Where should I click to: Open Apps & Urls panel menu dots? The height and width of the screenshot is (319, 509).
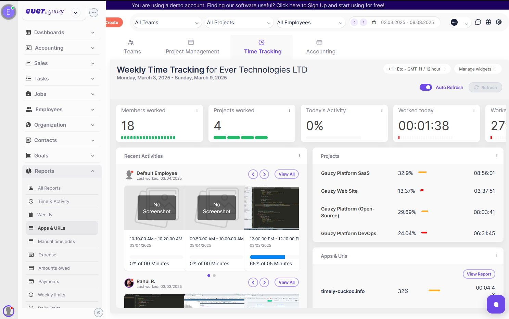496,256
